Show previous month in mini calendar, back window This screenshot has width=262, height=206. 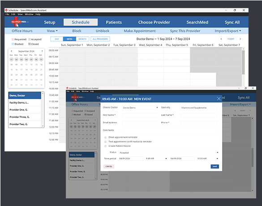click(11, 51)
